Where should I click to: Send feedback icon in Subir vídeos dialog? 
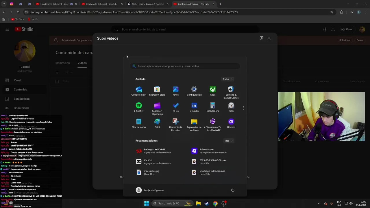[261, 38]
